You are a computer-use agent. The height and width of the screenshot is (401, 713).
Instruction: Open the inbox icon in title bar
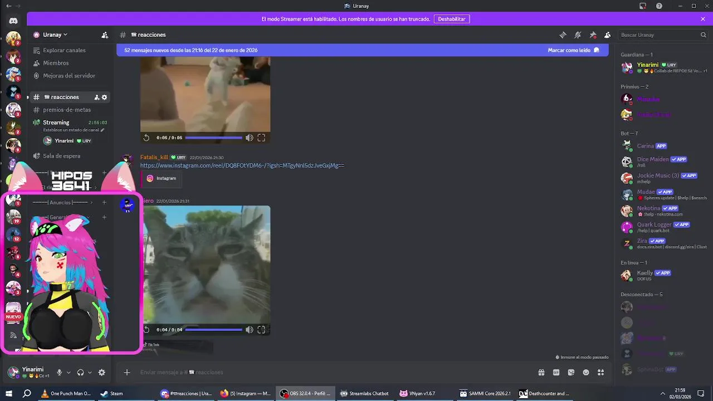[x=643, y=6]
